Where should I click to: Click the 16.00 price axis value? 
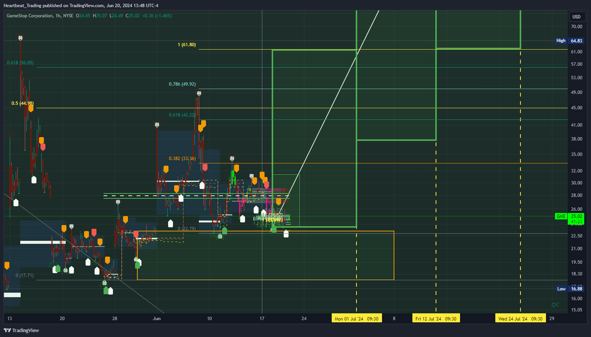point(576,299)
